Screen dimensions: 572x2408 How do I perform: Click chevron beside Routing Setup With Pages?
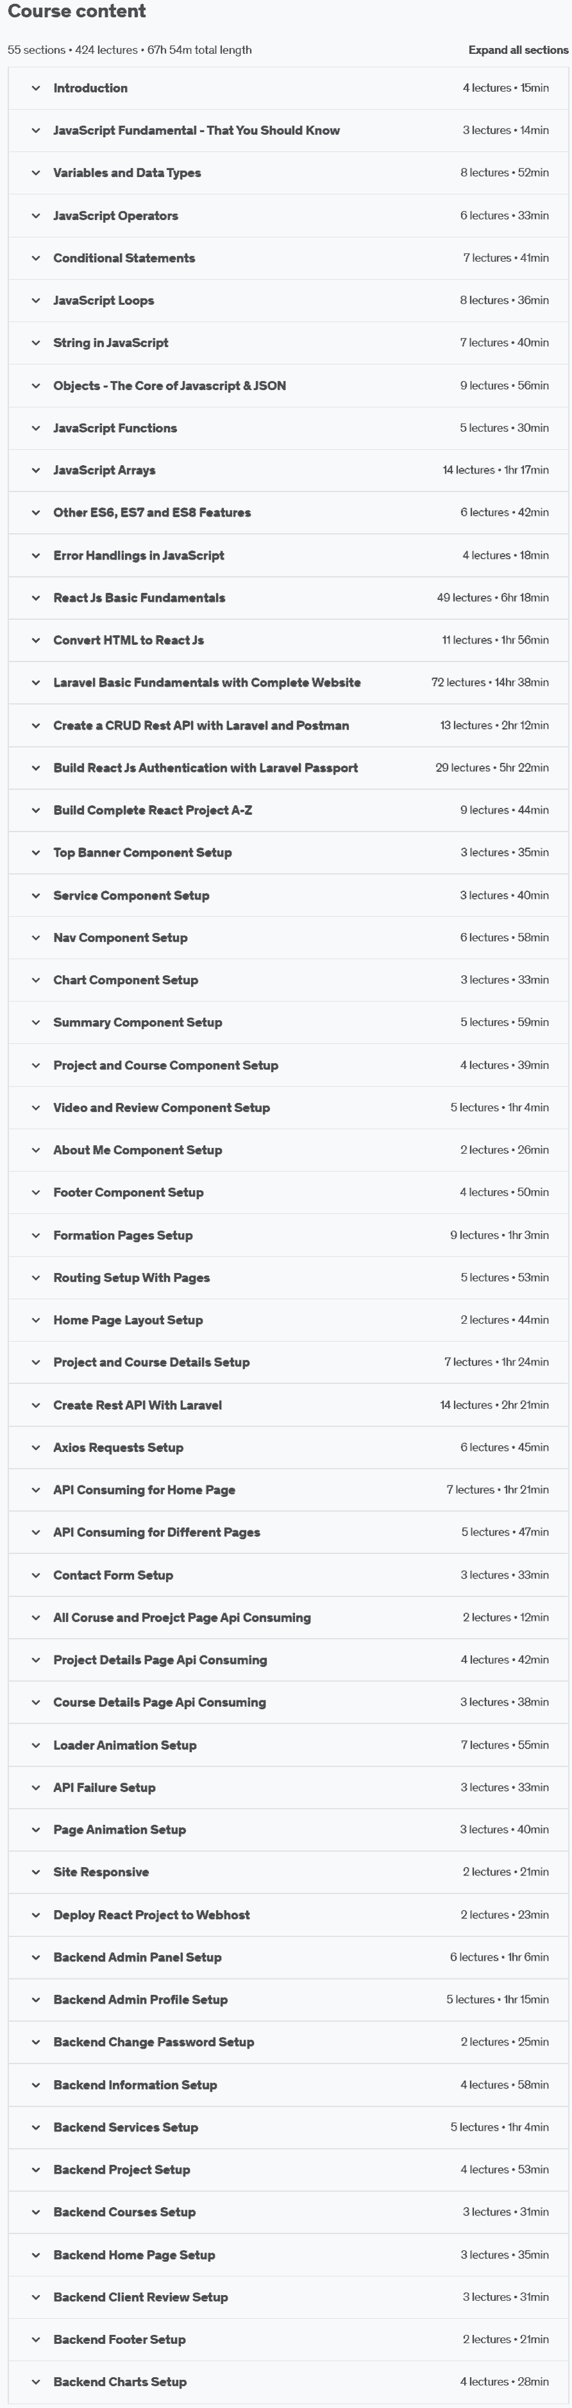35,1278
